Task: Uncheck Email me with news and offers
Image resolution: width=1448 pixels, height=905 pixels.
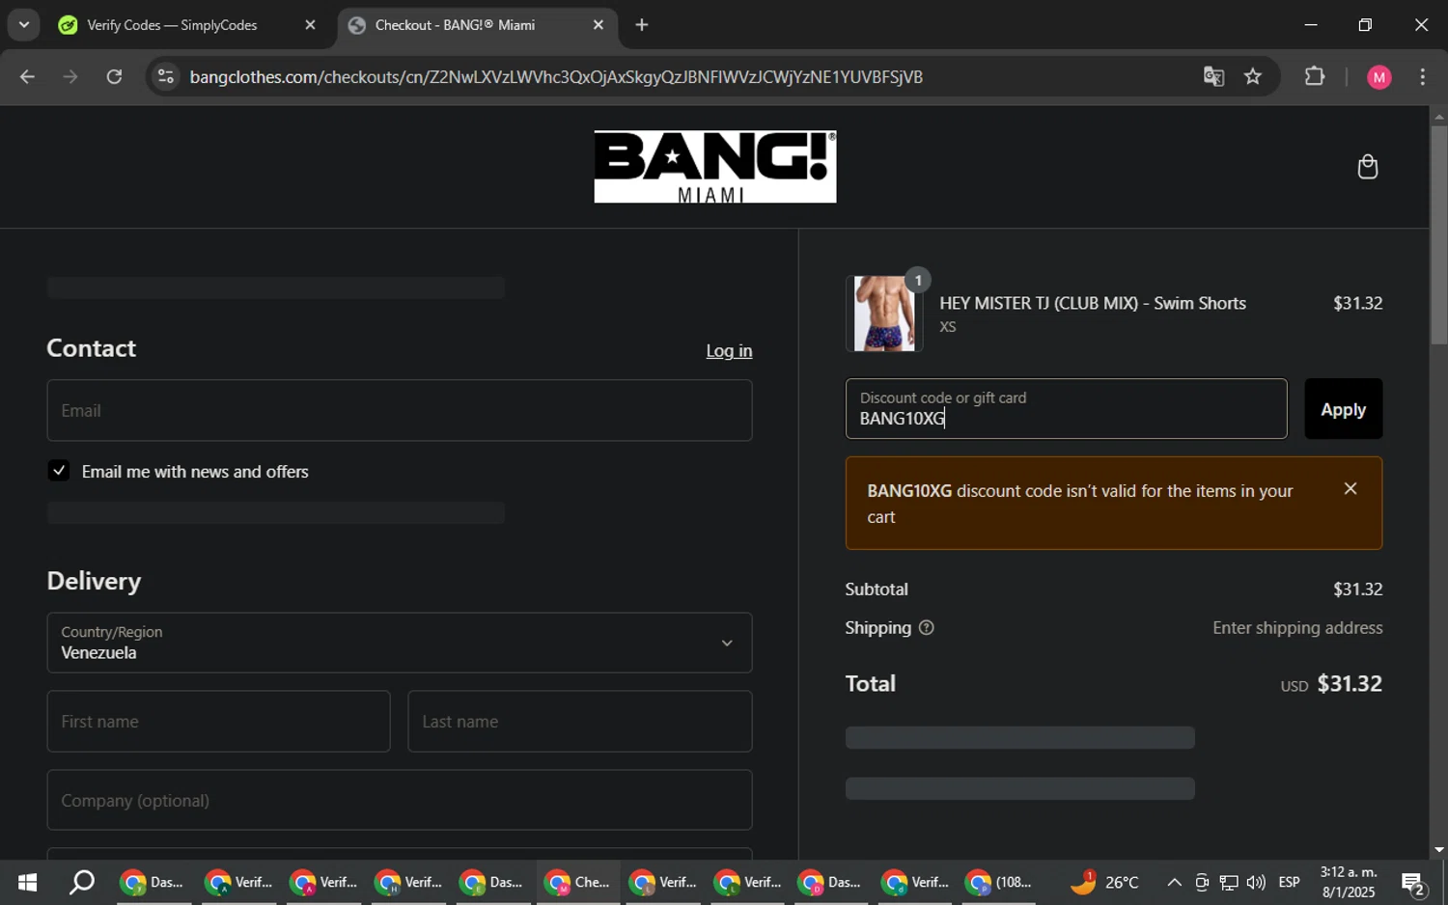Action: point(59,471)
